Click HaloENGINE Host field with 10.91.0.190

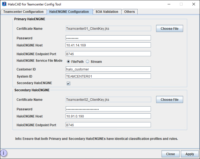tap(108, 116)
